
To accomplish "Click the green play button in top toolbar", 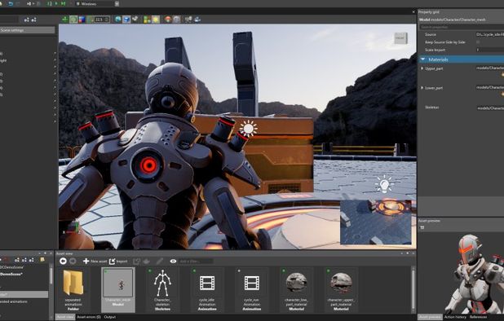I will click(56, 3).
